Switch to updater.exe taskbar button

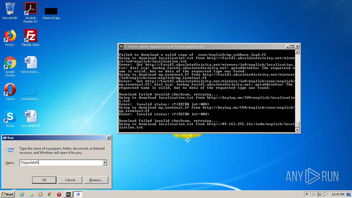[x=68, y=194]
